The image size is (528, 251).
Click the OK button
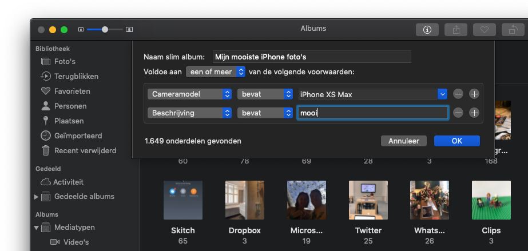click(x=457, y=141)
